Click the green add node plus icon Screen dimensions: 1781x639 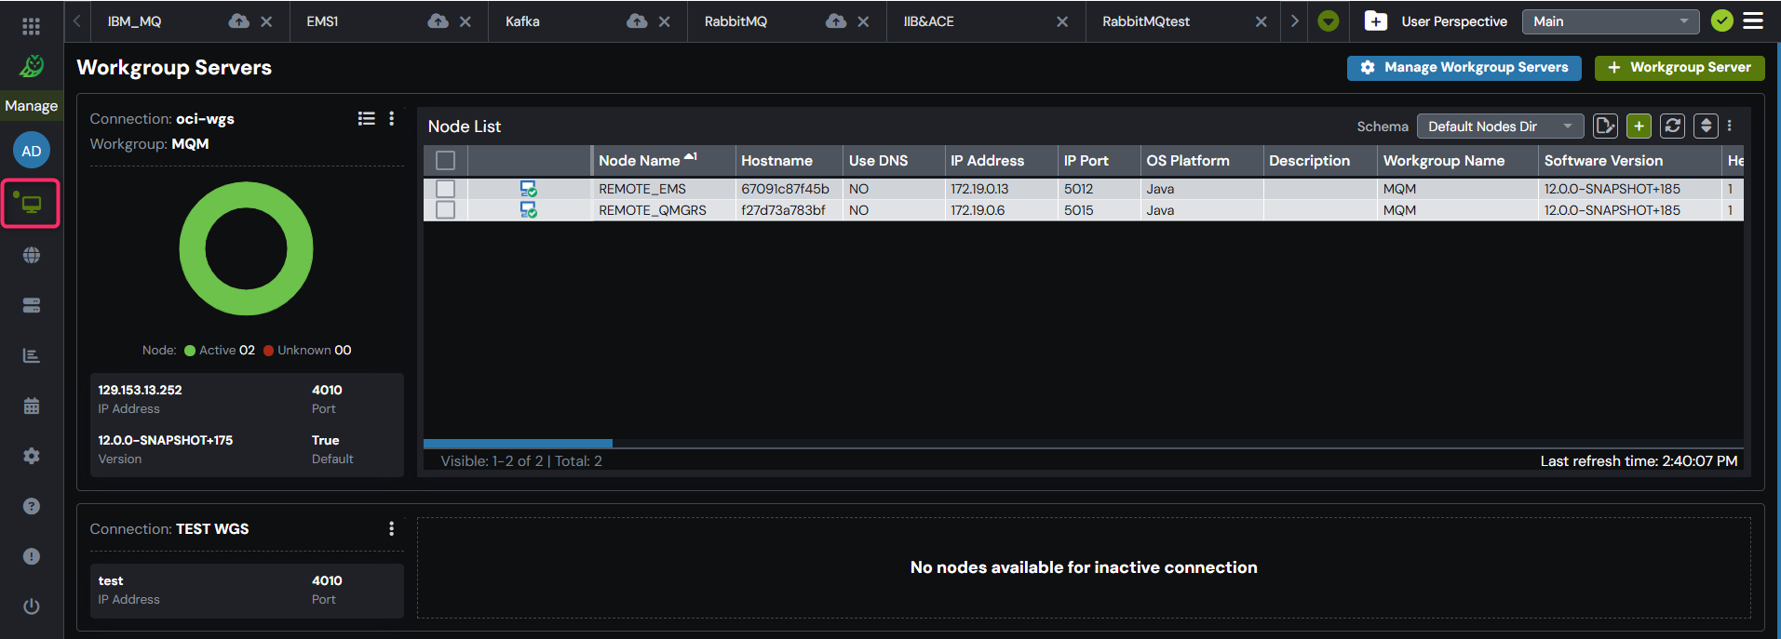pos(1639,126)
